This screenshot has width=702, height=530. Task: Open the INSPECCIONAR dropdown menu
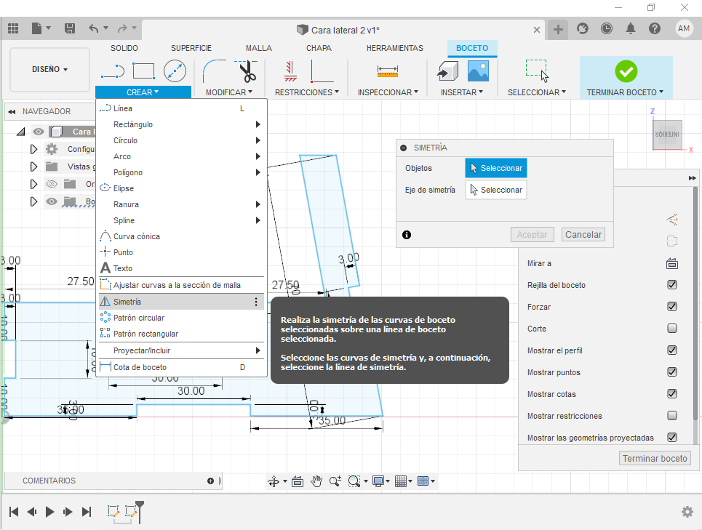[x=388, y=92]
